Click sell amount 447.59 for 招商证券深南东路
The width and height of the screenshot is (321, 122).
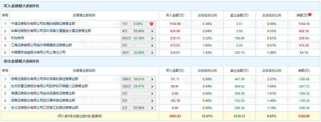click(239, 79)
